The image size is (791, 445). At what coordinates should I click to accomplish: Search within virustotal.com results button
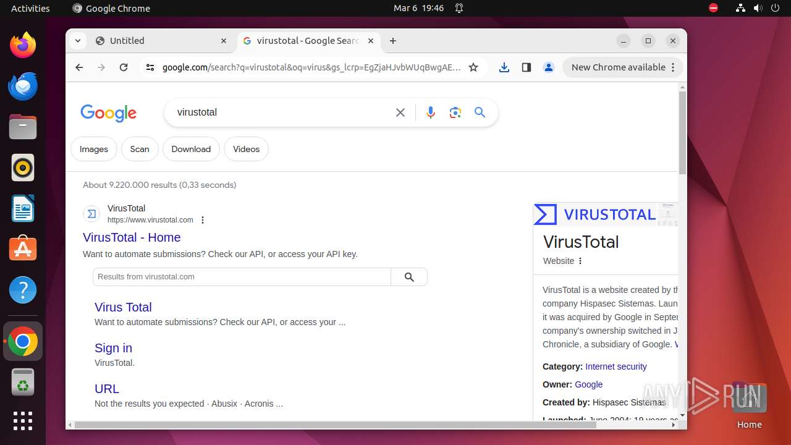pos(409,277)
